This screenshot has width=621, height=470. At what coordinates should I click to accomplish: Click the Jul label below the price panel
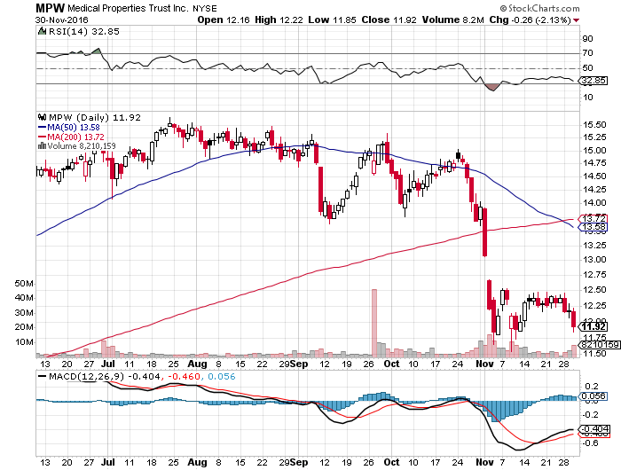coord(107,364)
